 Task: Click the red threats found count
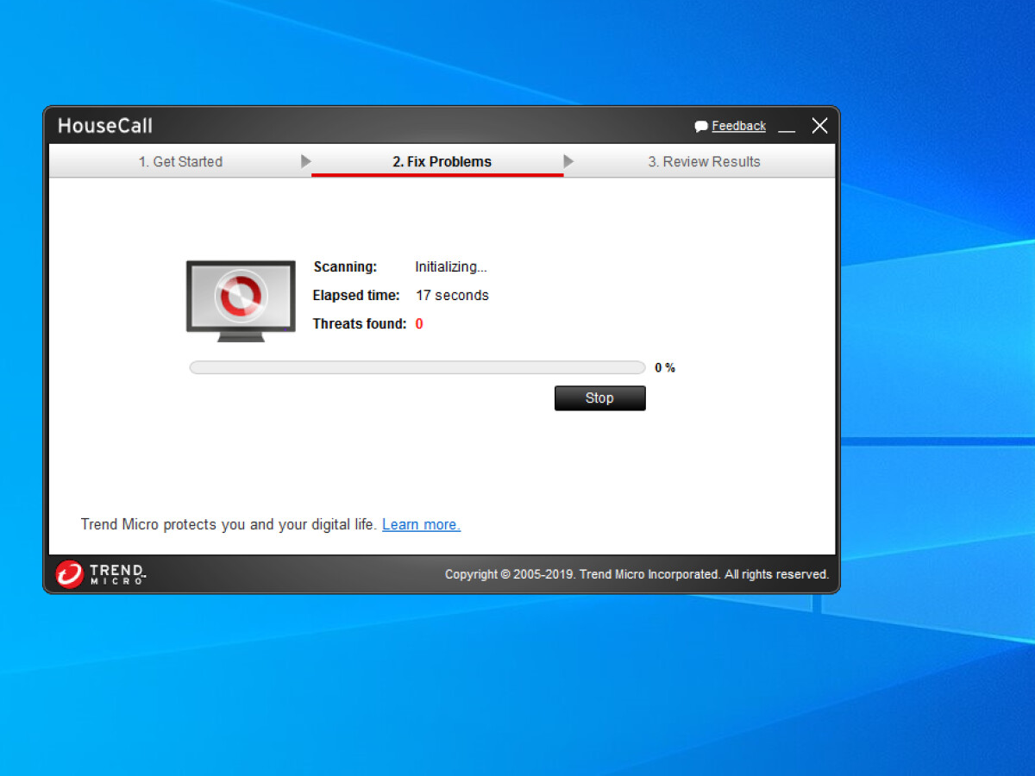click(419, 324)
